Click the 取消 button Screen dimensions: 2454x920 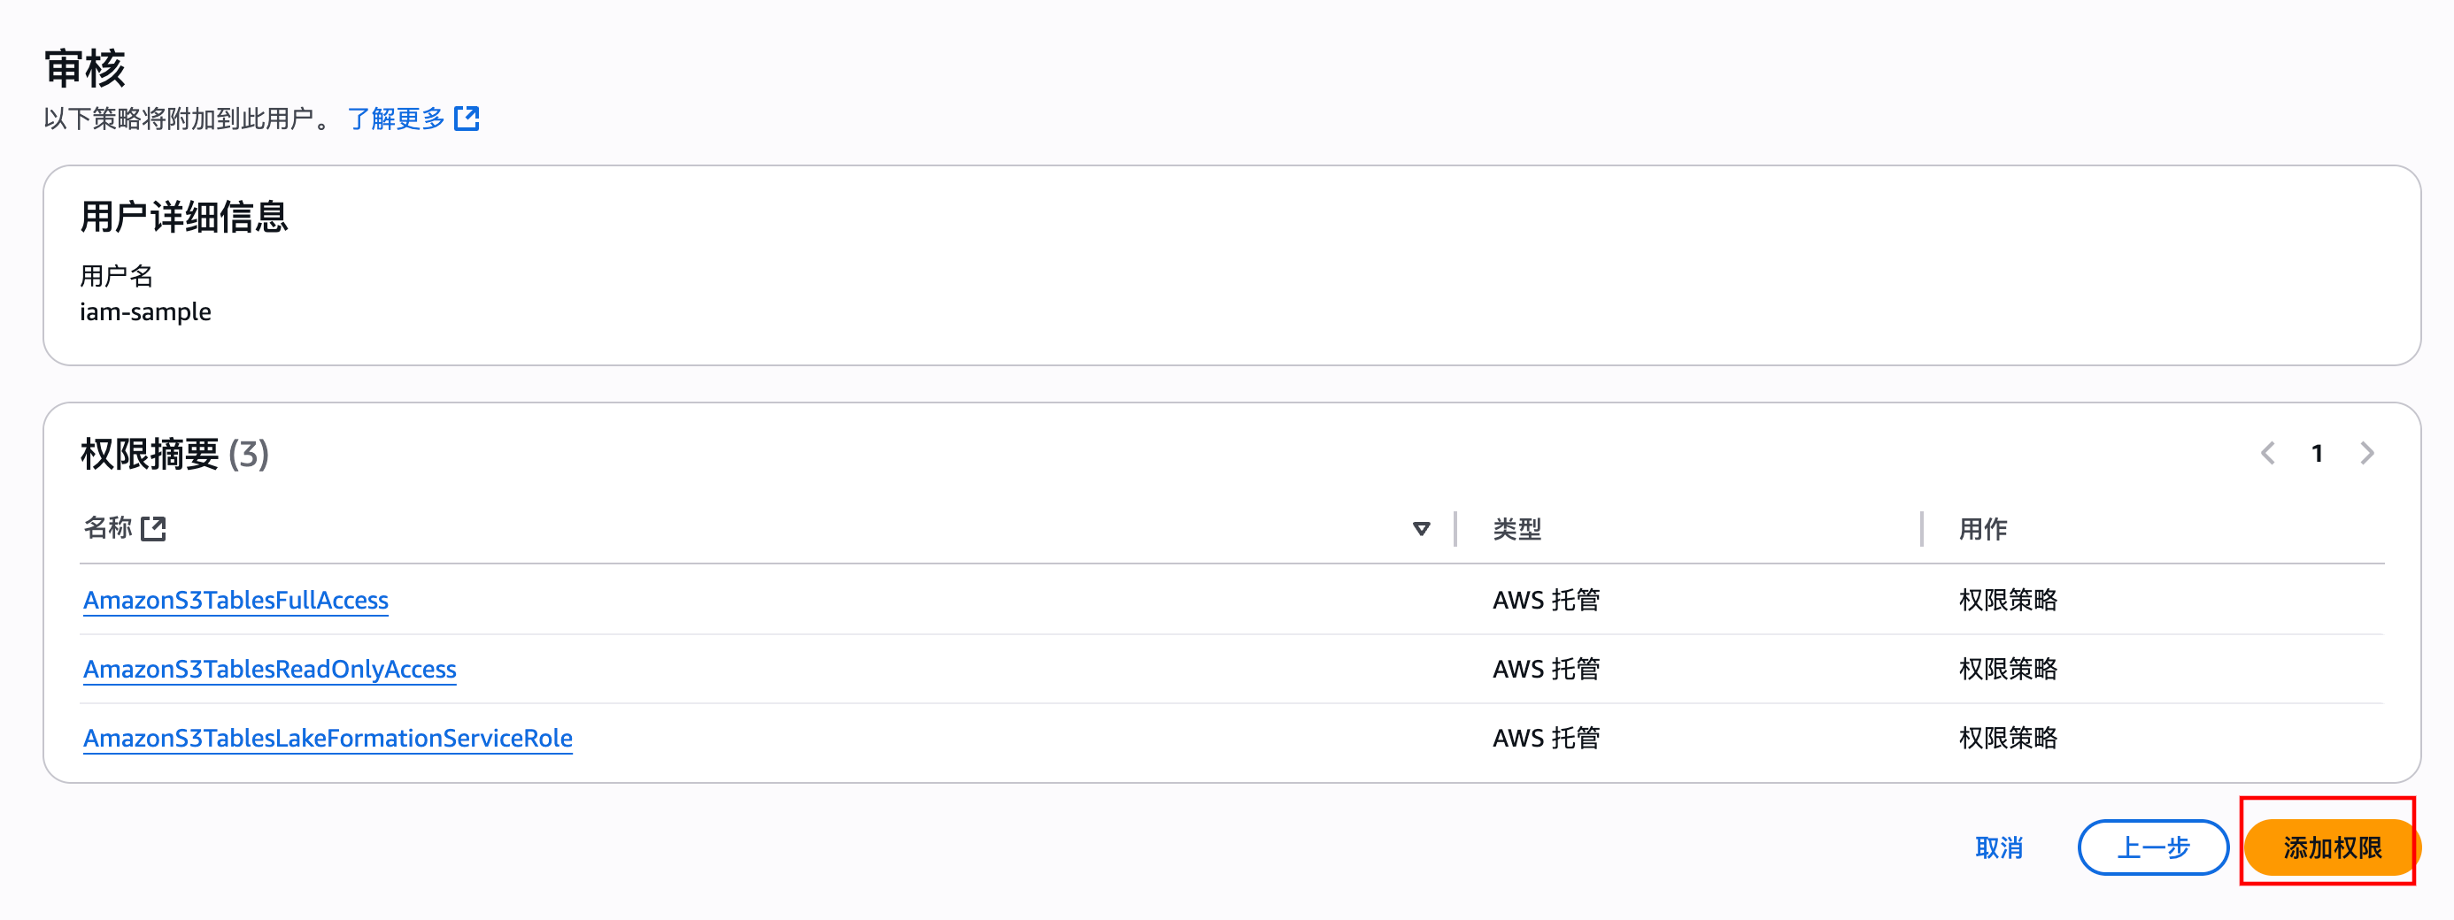click(x=1999, y=847)
